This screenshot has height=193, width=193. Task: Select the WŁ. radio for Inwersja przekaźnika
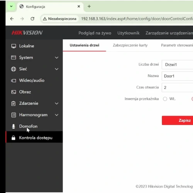165,99
